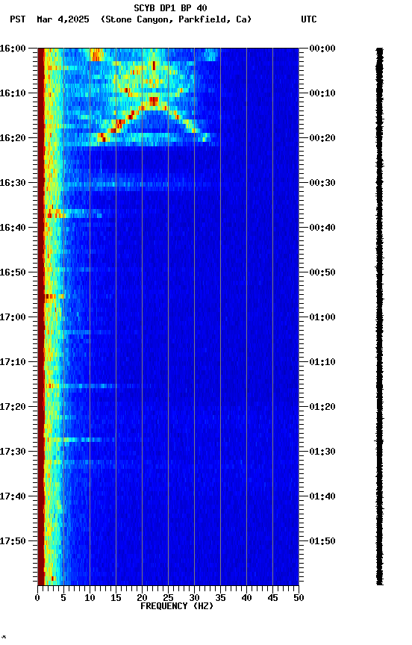
Task: Click the date label 'Mar 4,2025'
Action: [63, 19]
